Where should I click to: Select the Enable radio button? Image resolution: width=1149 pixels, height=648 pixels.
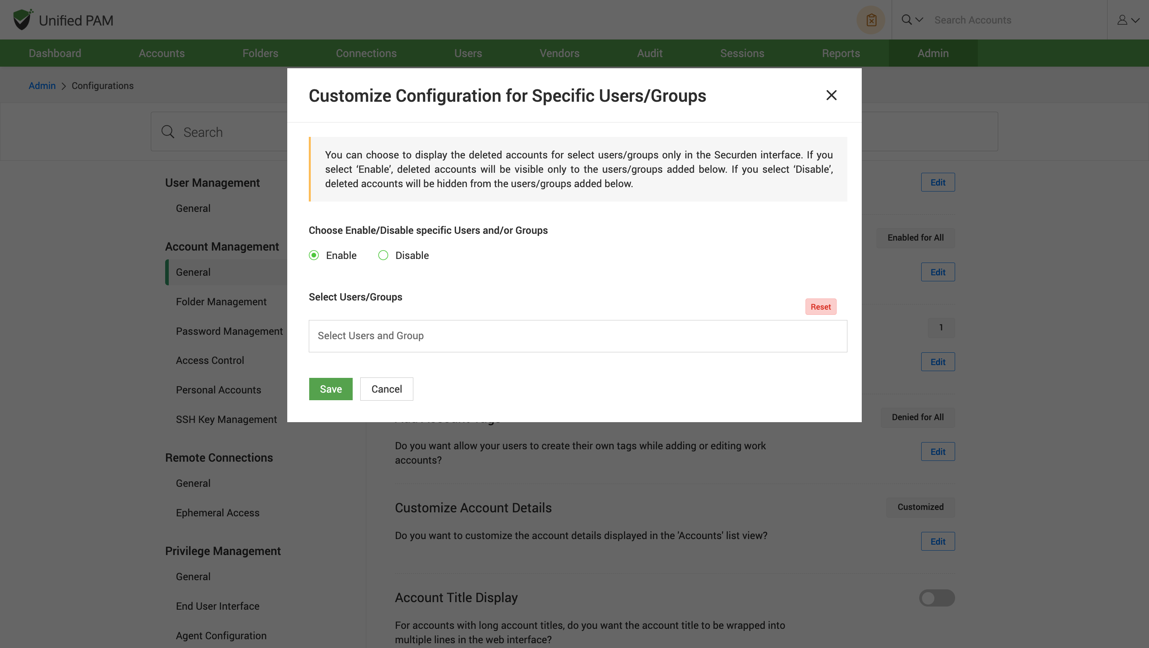(x=314, y=255)
